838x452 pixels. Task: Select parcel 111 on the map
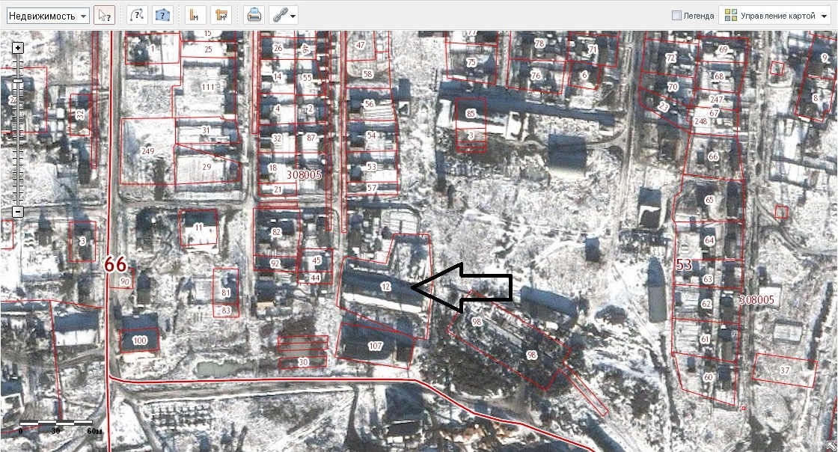tap(208, 87)
